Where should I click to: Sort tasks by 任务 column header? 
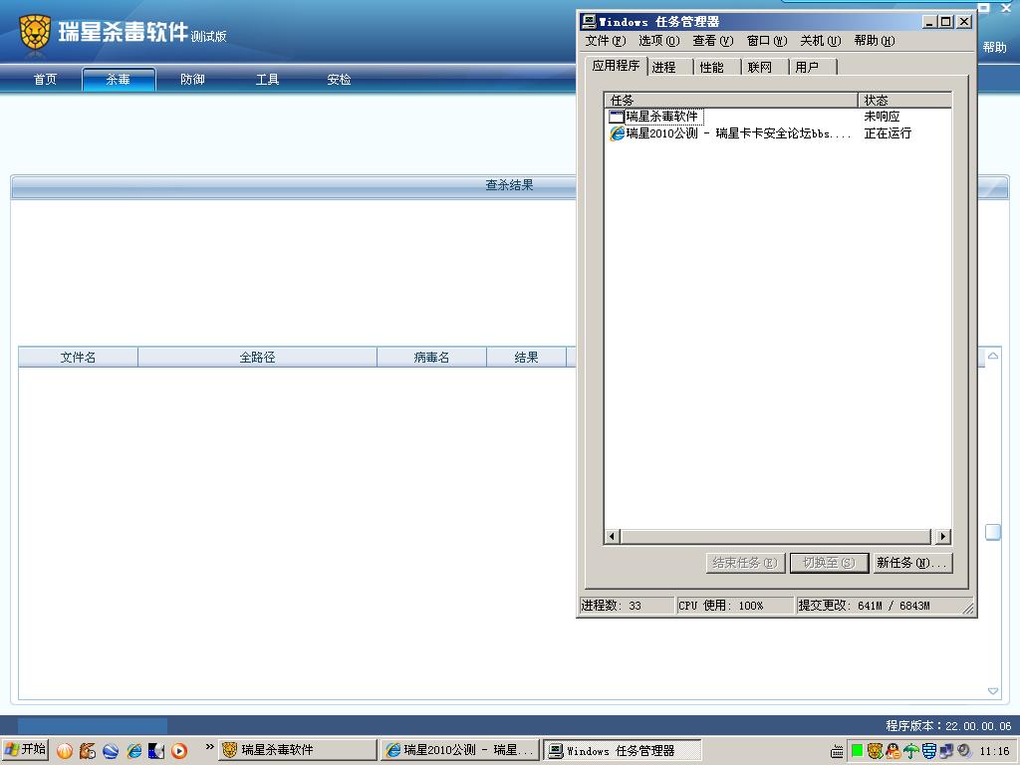tap(731, 101)
